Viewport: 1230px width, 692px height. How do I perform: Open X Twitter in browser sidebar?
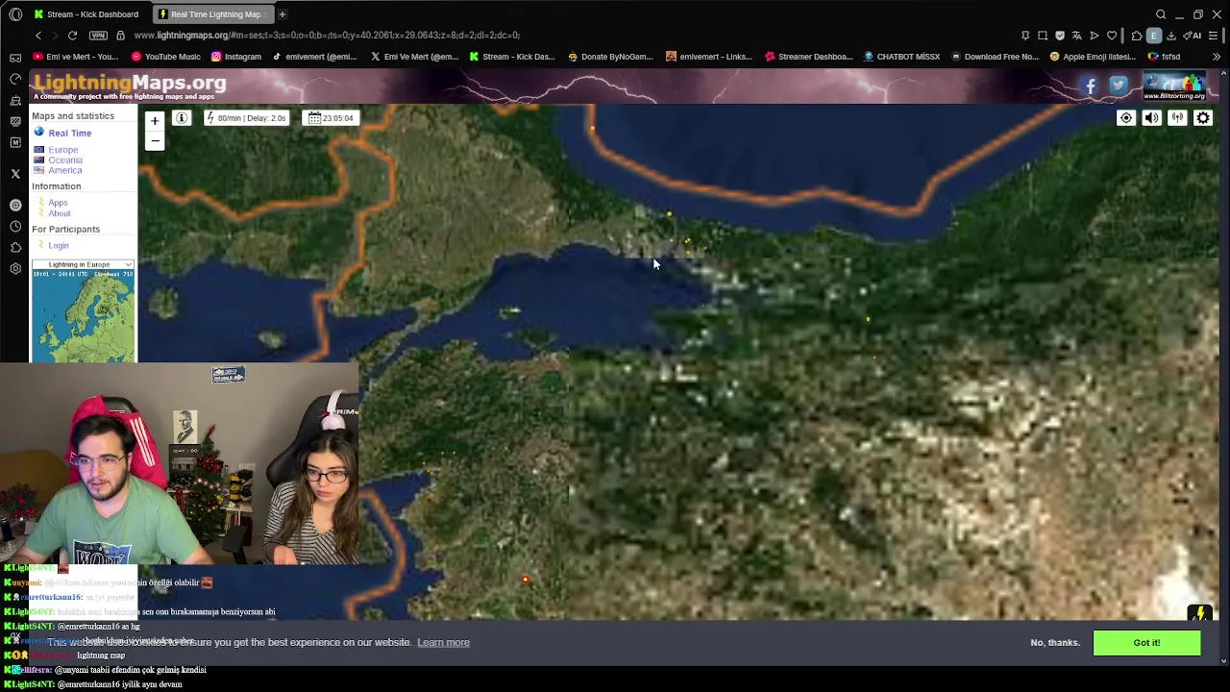pos(15,174)
